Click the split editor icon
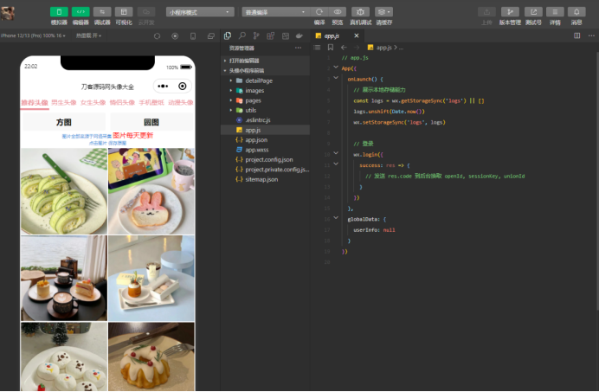The image size is (599, 392). pyautogui.click(x=576, y=35)
